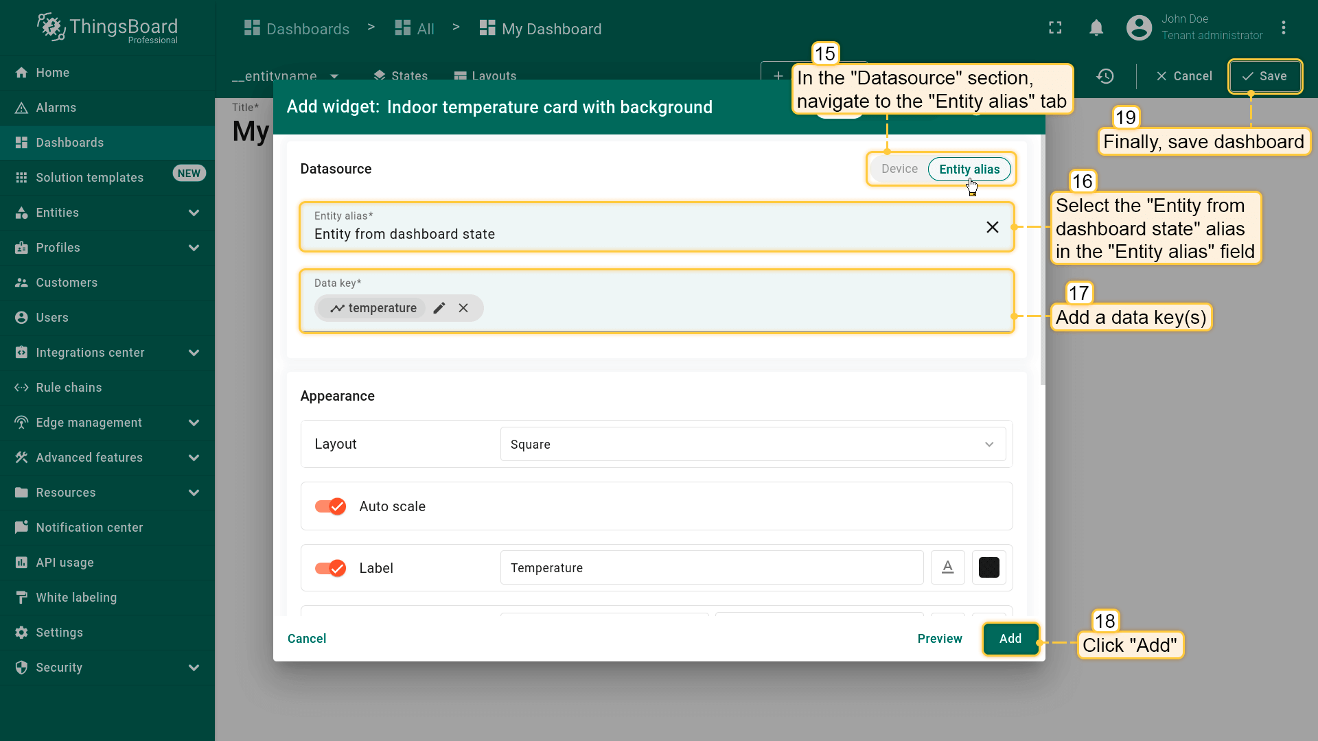Turn off the Label toggle
Screen dimensions: 1318x741
330,568
